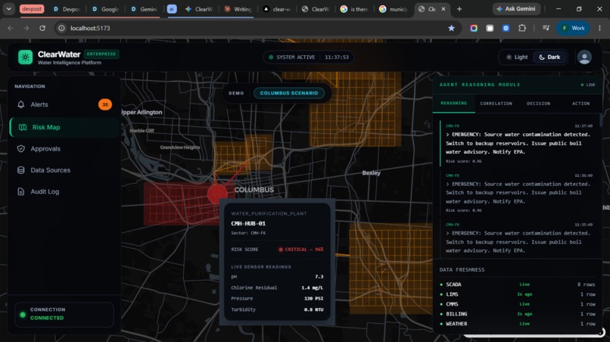The width and height of the screenshot is (610, 342).
Task: Select the Action tab
Action: [x=580, y=104]
